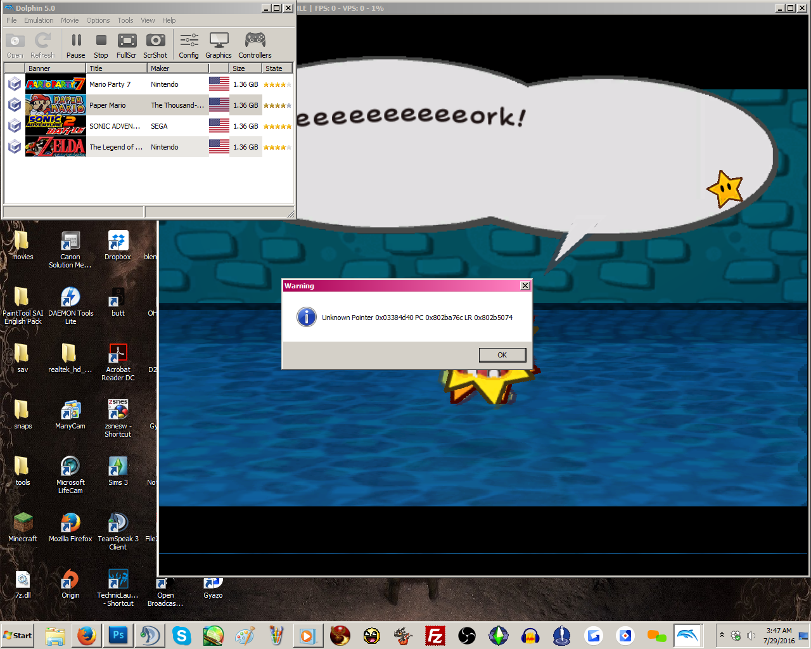The width and height of the screenshot is (811, 649).
Task: Open Photoshop from the taskbar
Action: click(x=118, y=635)
